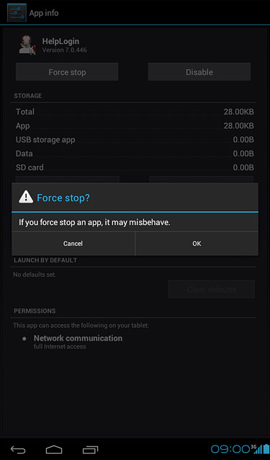Viewport: 270px width, 460px height.
Task: Tap the Clear defaults button
Action: pos(212,290)
